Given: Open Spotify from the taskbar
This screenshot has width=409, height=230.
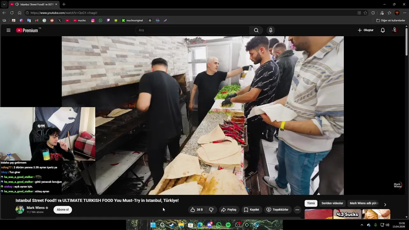Looking at the screenshot, I should 228,225.
